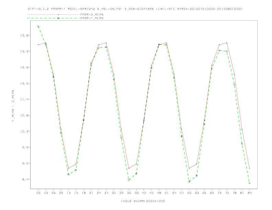The image size is (272, 210).
Task: Click the x-axis tick label 51
Action: (167, 193)
